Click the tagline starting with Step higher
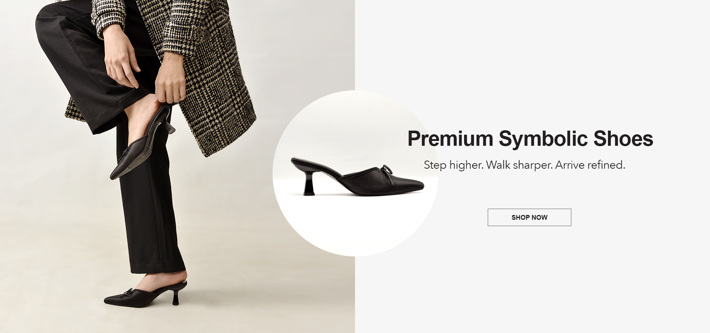This screenshot has width=710, height=333. pyautogui.click(x=524, y=165)
